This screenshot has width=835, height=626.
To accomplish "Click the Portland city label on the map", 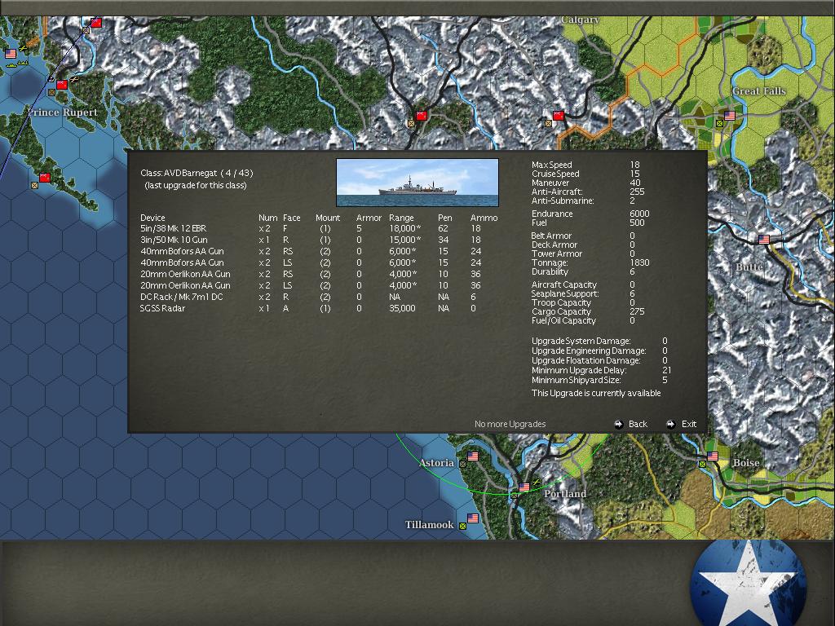I will pos(565,493).
